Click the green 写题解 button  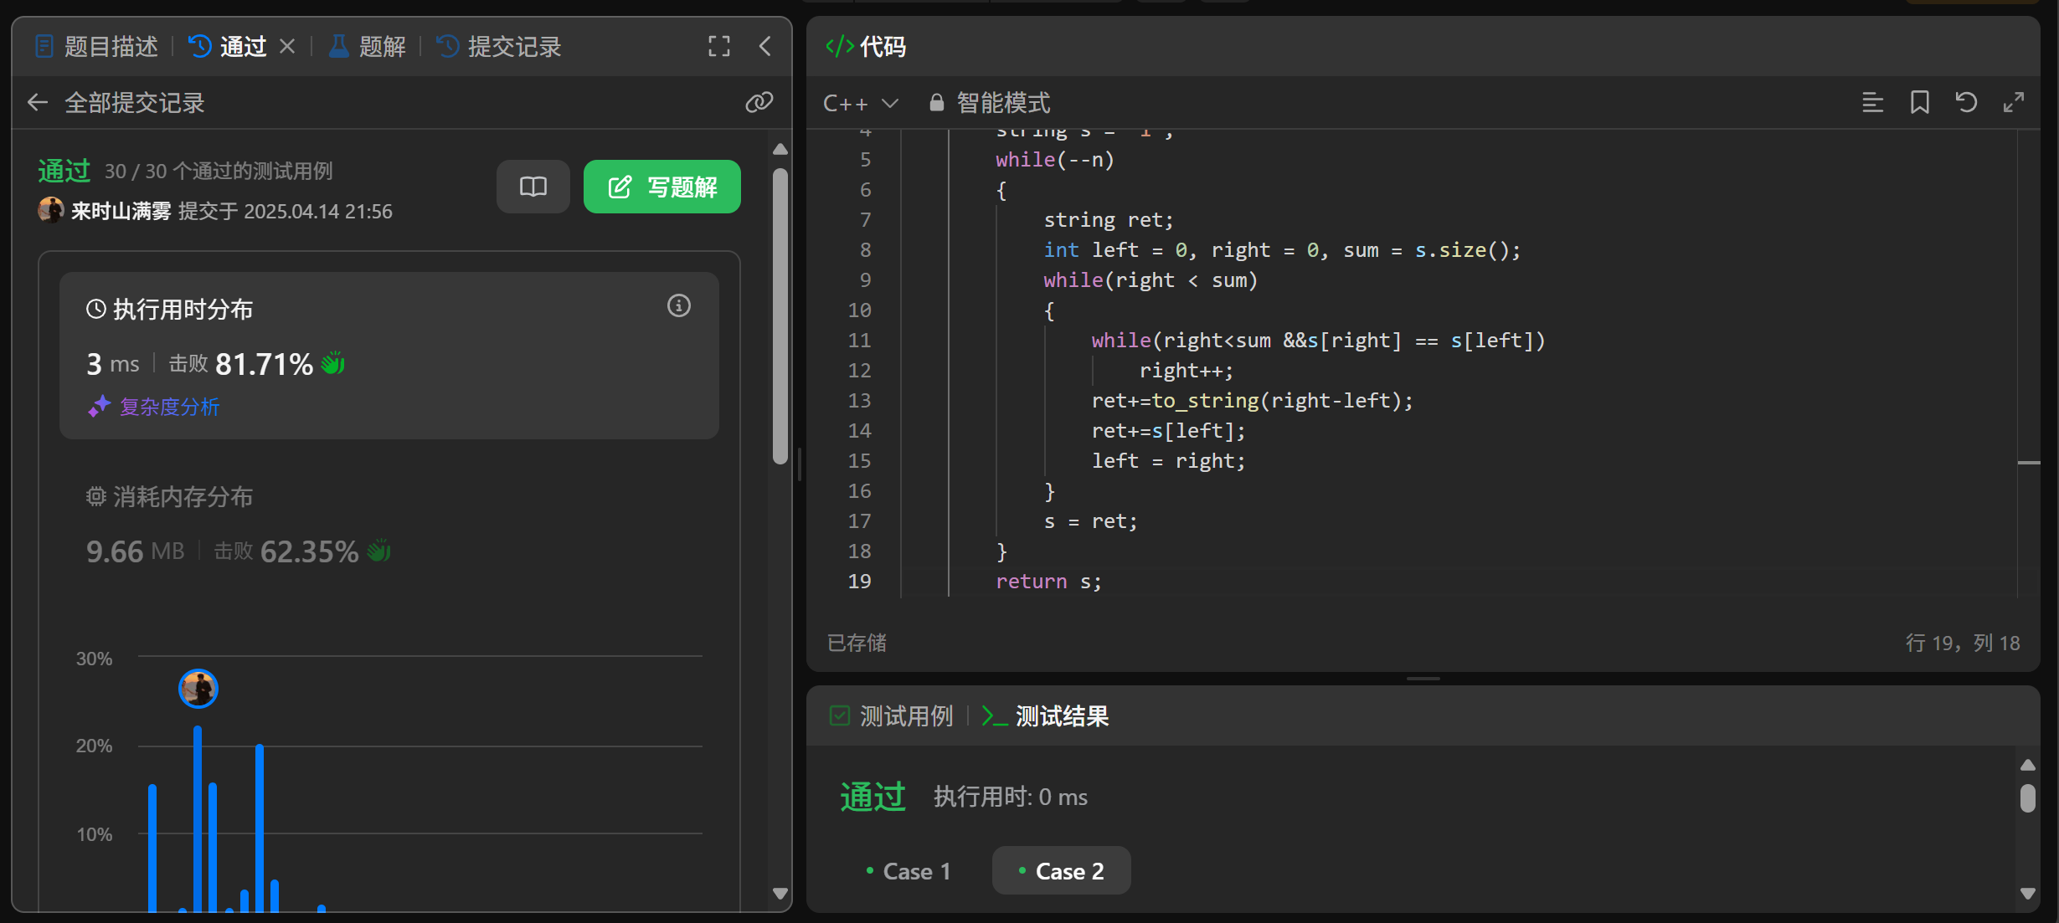[661, 187]
